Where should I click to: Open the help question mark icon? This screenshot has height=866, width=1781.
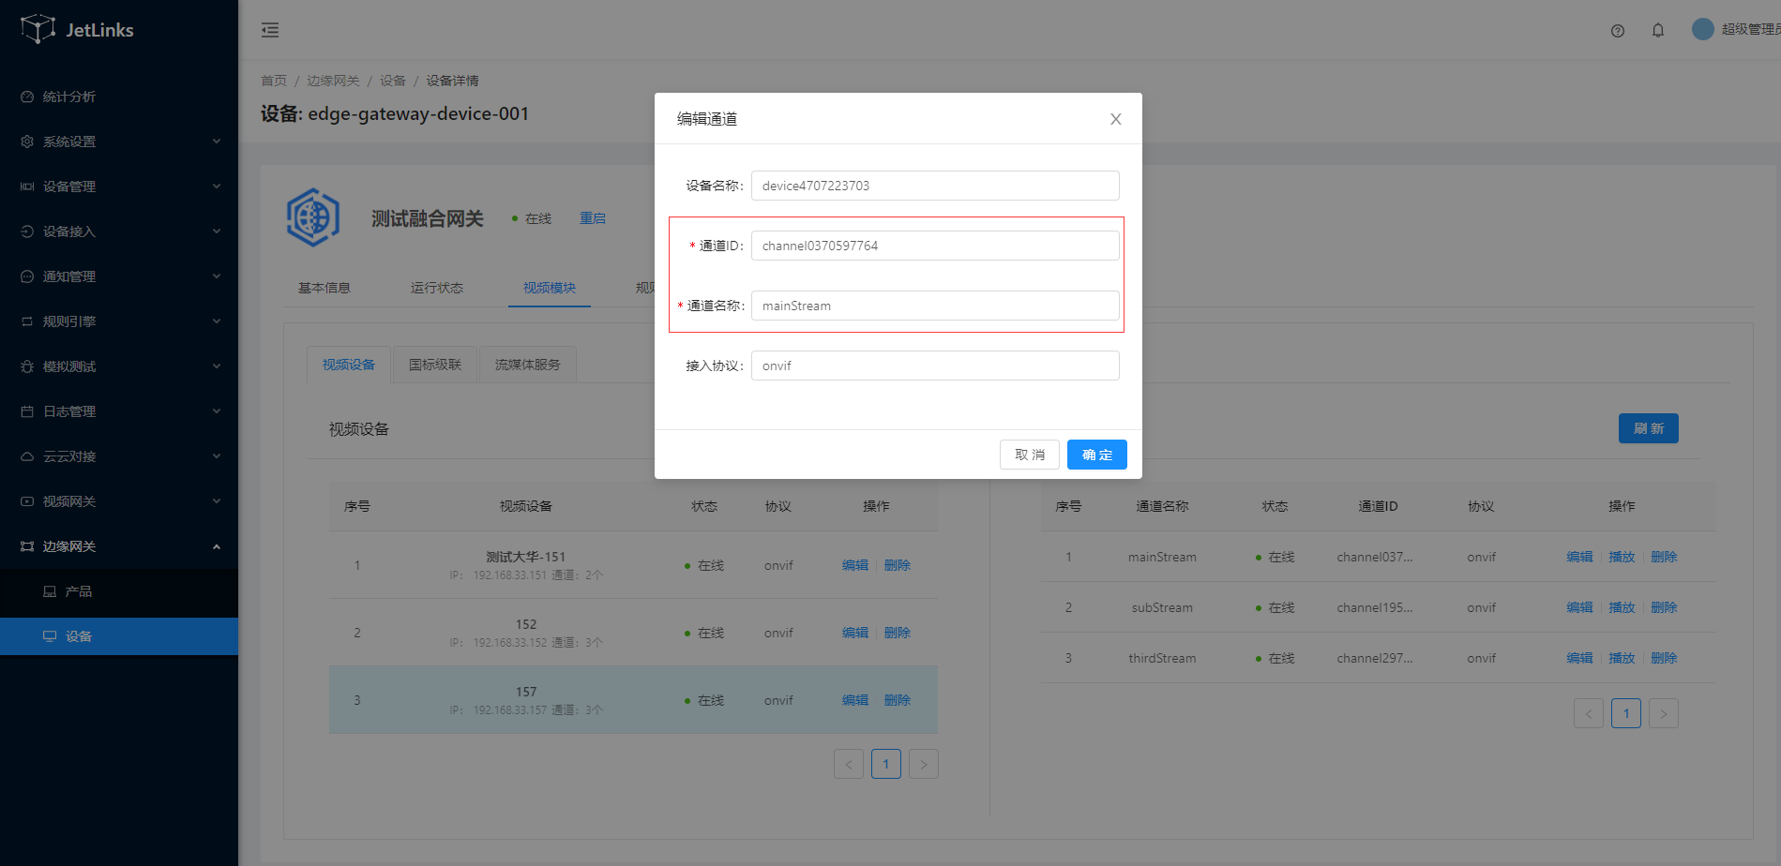[1618, 31]
